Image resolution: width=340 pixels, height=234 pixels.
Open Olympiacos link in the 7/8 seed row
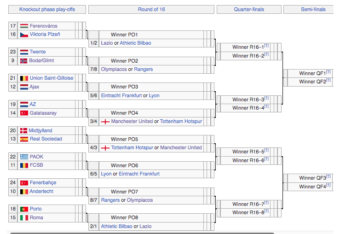point(114,69)
